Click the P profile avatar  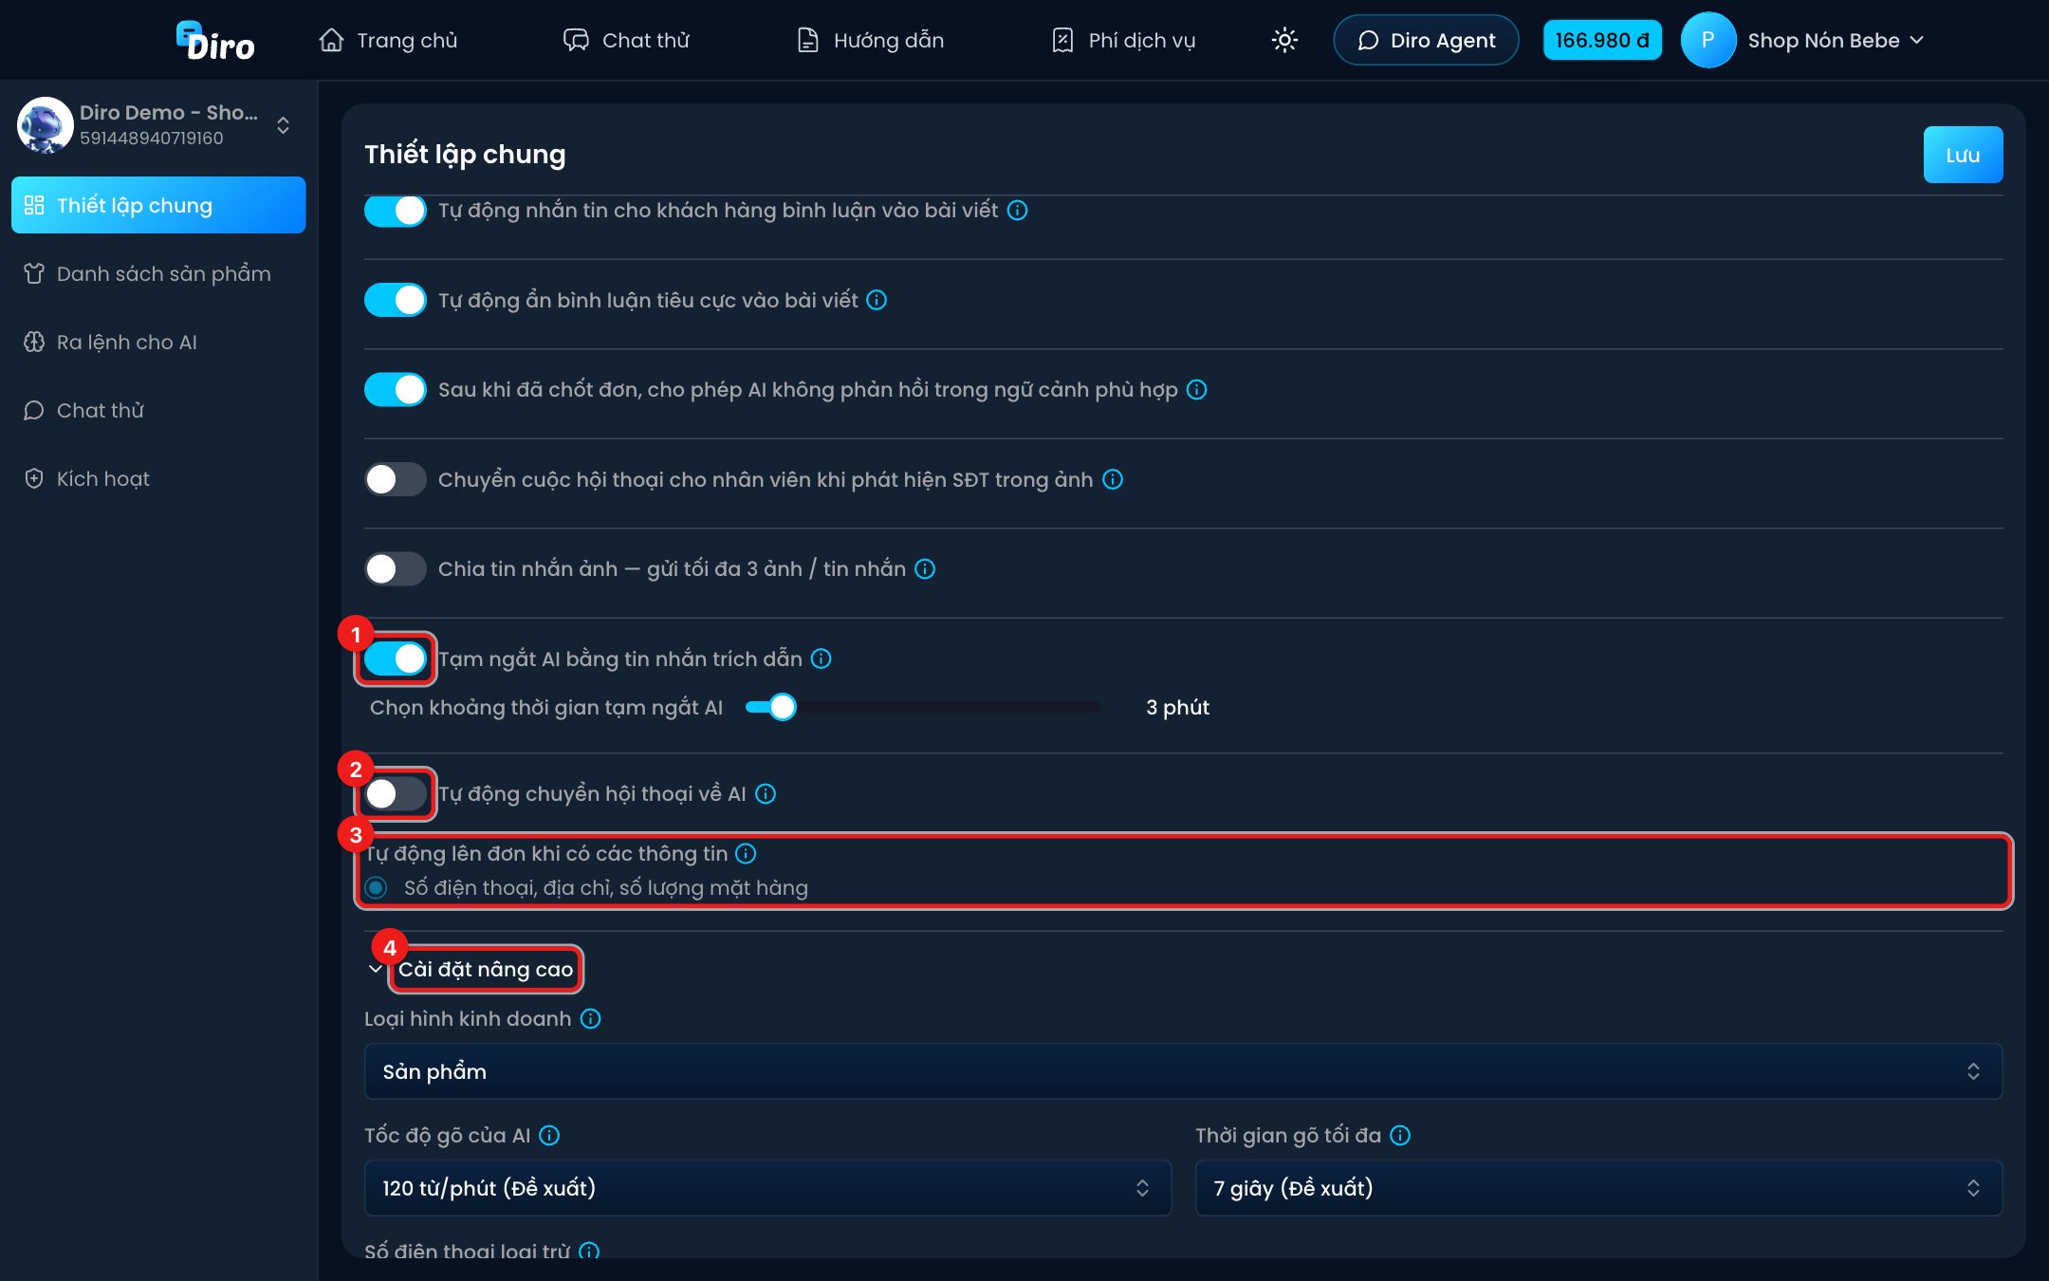pyautogui.click(x=1707, y=40)
